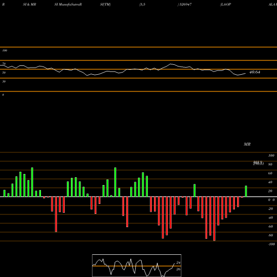Click the "0 0" zero-line label in MR panel
Viewport: 277px width, 277px height.
pos(271,200)
